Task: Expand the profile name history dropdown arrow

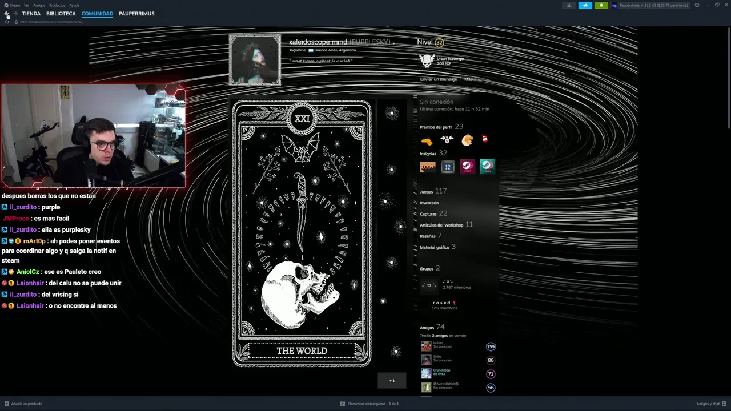Action: coord(393,43)
